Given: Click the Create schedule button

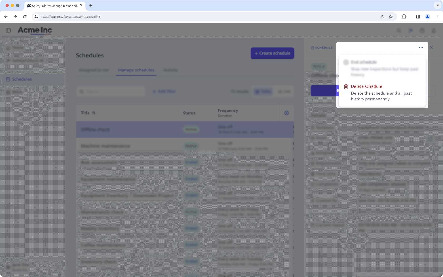Looking at the screenshot, I should click(272, 53).
